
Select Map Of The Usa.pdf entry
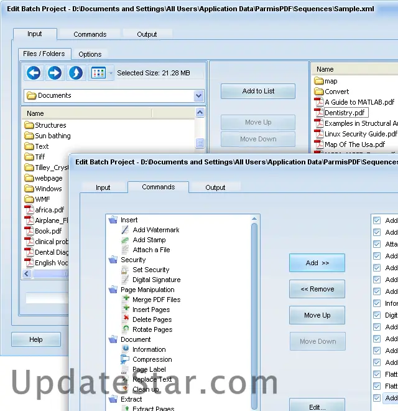coord(355,144)
